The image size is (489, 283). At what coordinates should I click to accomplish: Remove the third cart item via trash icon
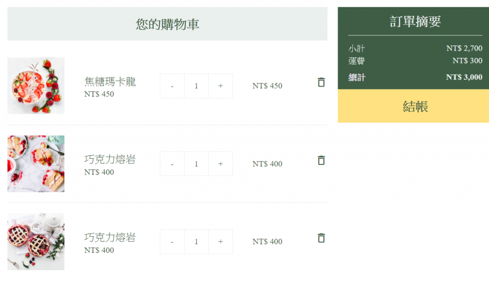[x=321, y=238]
